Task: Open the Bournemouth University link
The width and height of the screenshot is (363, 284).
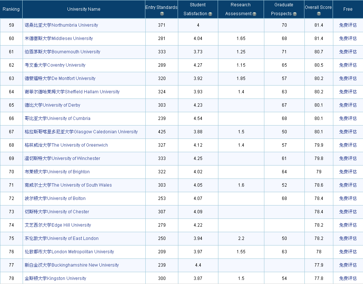Action: (x=63, y=52)
